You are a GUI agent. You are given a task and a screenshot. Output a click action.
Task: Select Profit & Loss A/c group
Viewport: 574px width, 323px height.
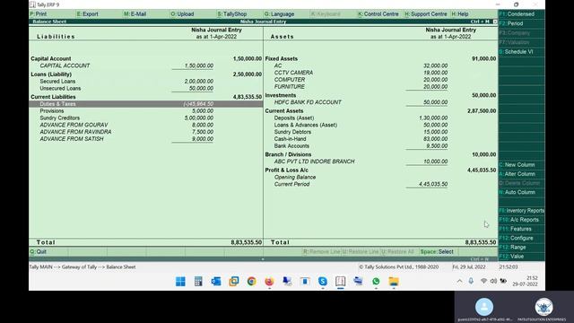pos(380,170)
